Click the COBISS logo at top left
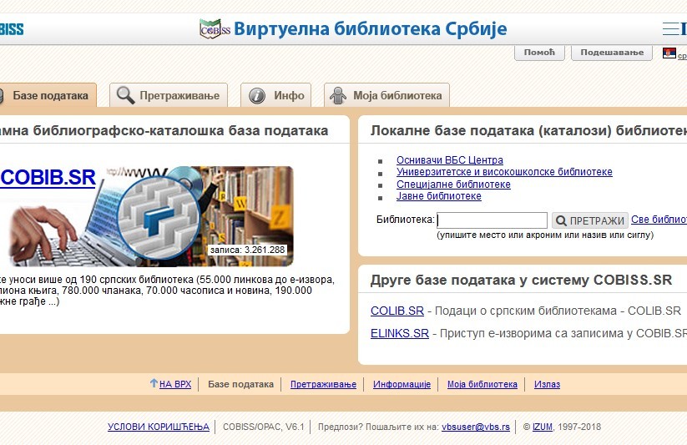 11,29
